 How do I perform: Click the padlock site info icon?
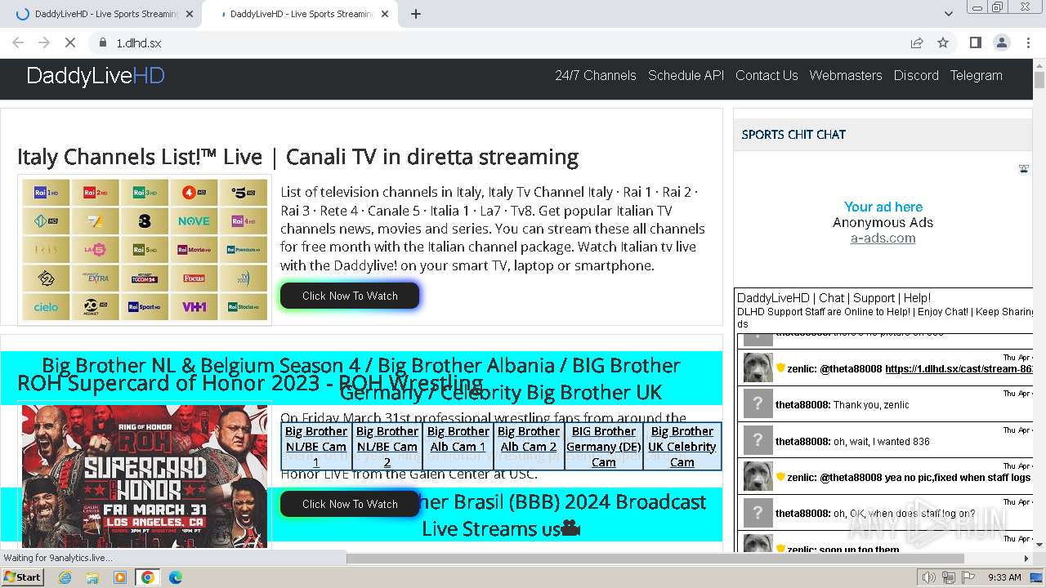(103, 42)
